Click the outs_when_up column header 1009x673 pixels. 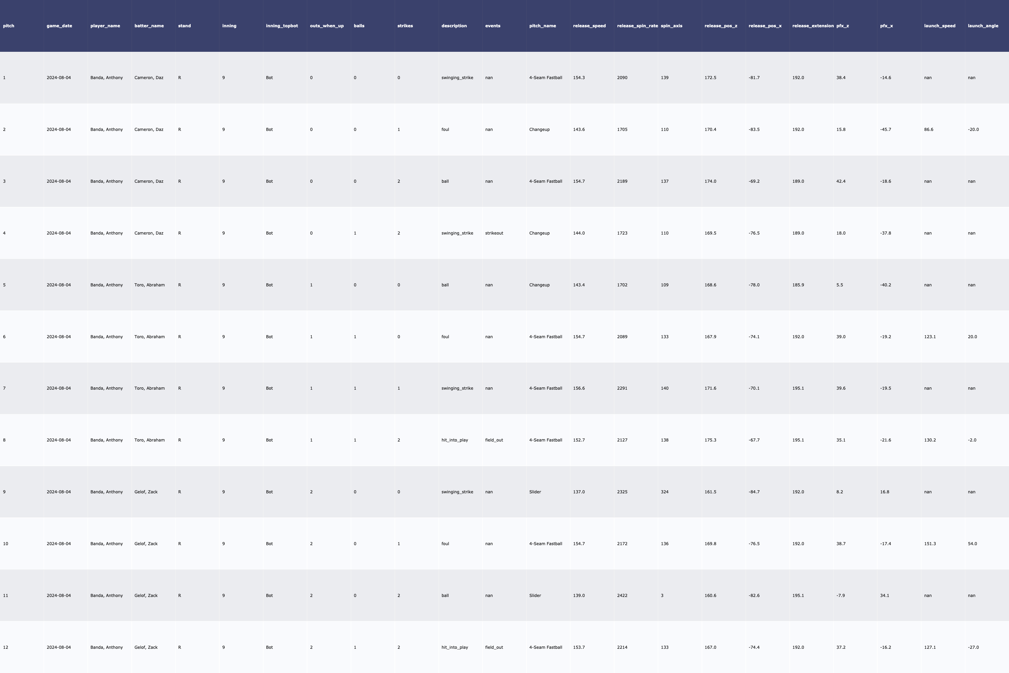(x=327, y=26)
